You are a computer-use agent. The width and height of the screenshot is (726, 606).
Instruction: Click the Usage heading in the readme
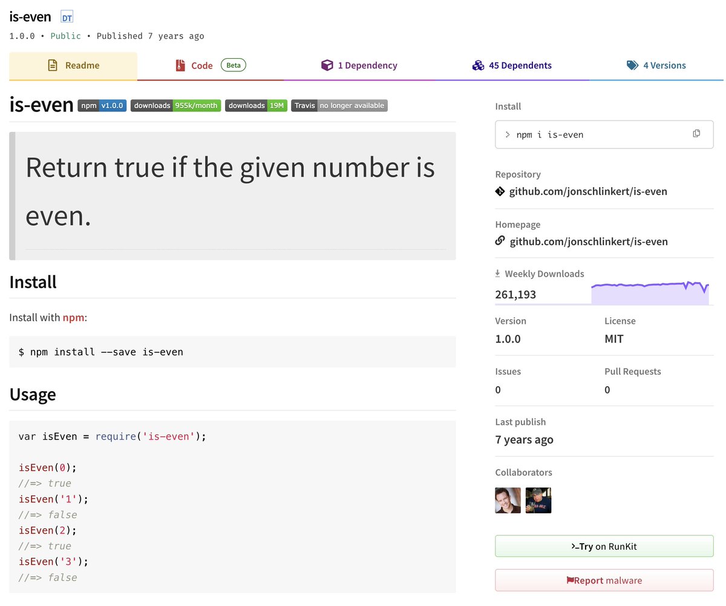click(33, 394)
